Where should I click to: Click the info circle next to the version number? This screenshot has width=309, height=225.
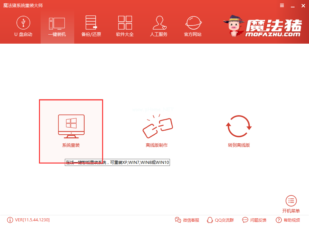10,220
